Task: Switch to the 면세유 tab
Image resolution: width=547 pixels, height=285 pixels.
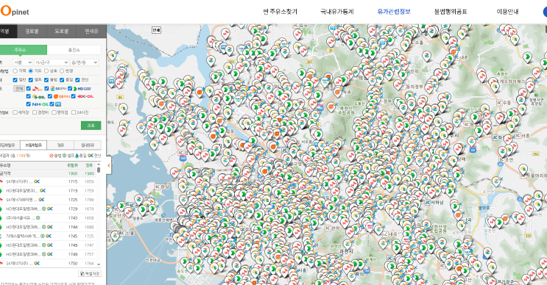Action: tap(91, 32)
